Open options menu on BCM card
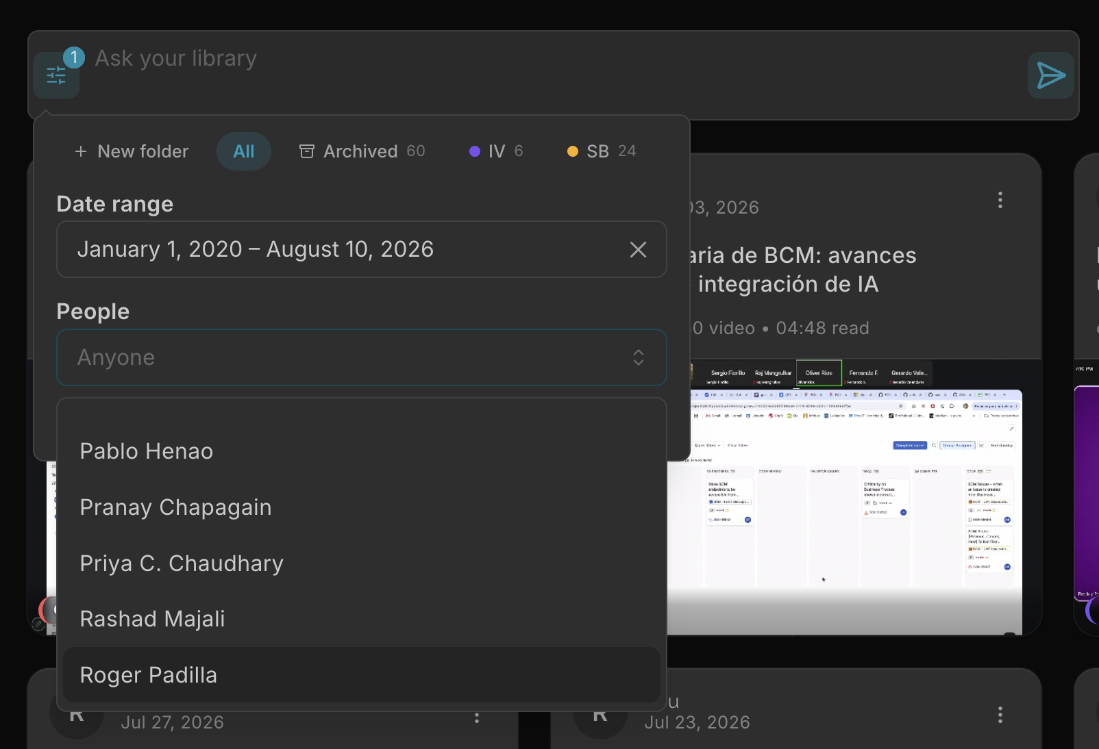 pyautogui.click(x=1000, y=201)
